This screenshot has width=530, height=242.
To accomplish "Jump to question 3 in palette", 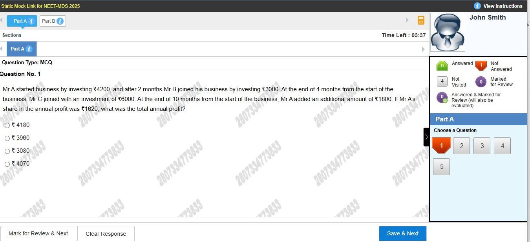I will tap(482, 146).
